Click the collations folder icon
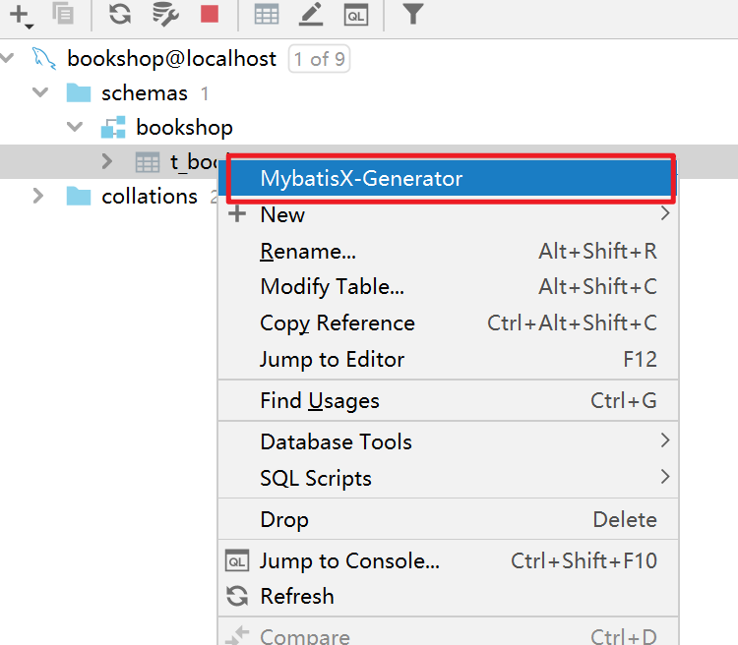 pyautogui.click(x=79, y=196)
